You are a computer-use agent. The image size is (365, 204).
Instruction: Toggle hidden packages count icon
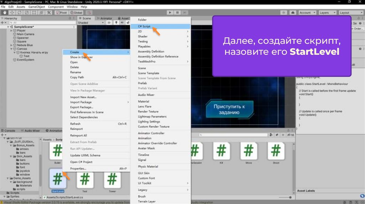pyautogui.click(x=291, y=135)
